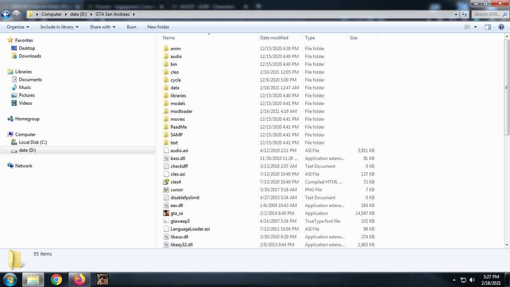
Task: Select the gtaweap3 font file icon
Action: coord(166,221)
